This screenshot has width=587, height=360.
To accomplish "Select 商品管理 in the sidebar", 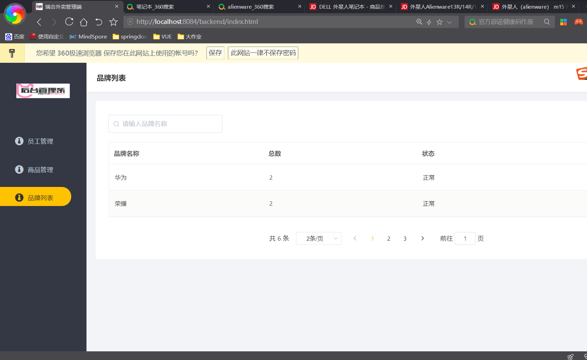I will [x=40, y=170].
